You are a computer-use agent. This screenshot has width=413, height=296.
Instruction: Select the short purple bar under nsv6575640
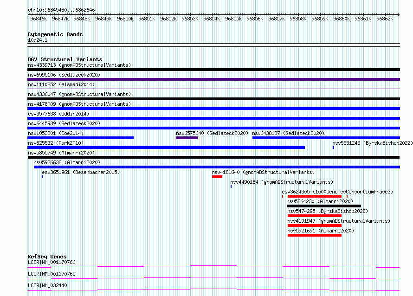click(x=187, y=138)
